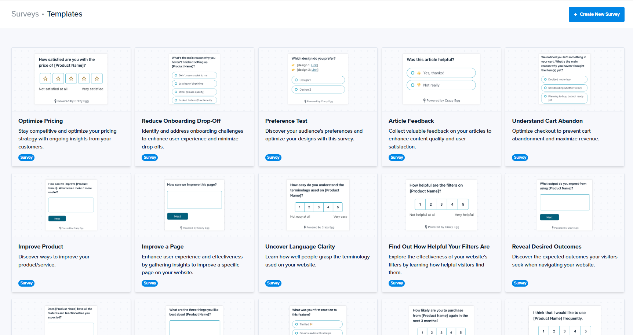Open the Improve a Page template title

click(x=163, y=247)
